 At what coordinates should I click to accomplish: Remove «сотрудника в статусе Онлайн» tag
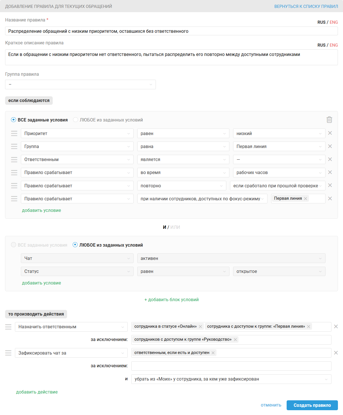coord(200,327)
